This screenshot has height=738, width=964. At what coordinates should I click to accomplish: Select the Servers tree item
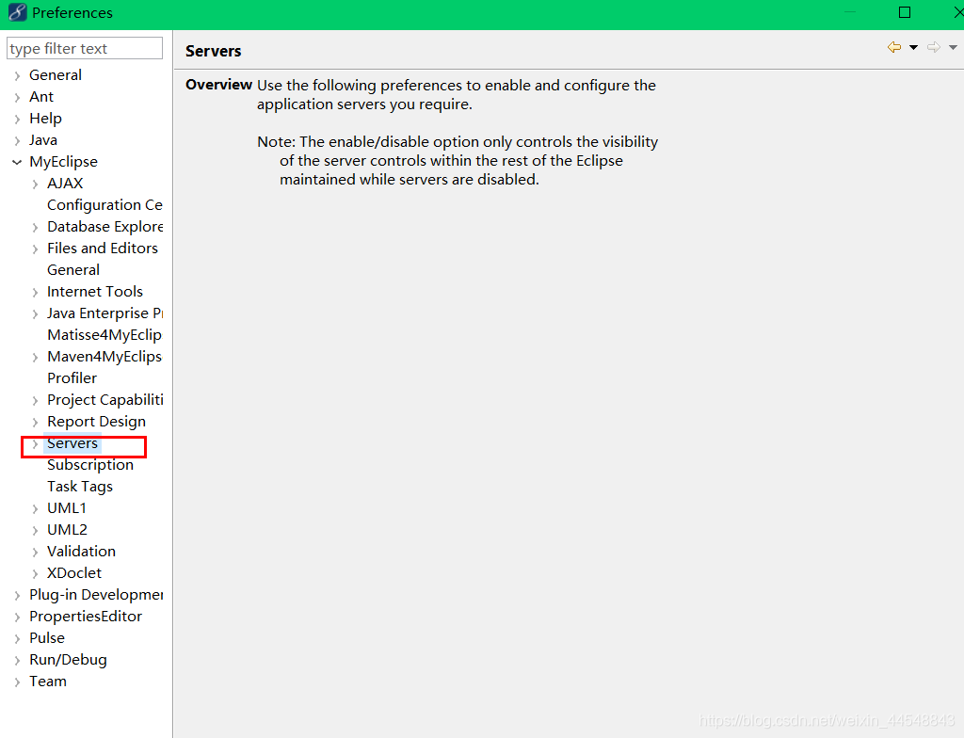tap(72, 443)
